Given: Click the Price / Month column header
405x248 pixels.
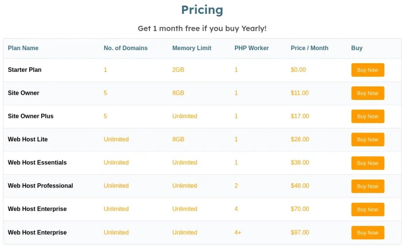Looking at the screenshot, I should click(x=309, y=48).
